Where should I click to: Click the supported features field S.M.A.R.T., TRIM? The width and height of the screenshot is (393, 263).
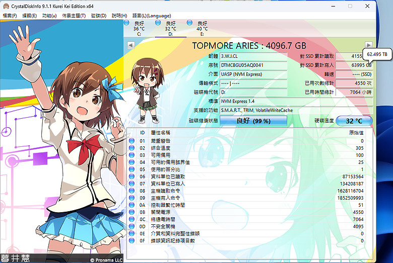click(x=296, y=110)
